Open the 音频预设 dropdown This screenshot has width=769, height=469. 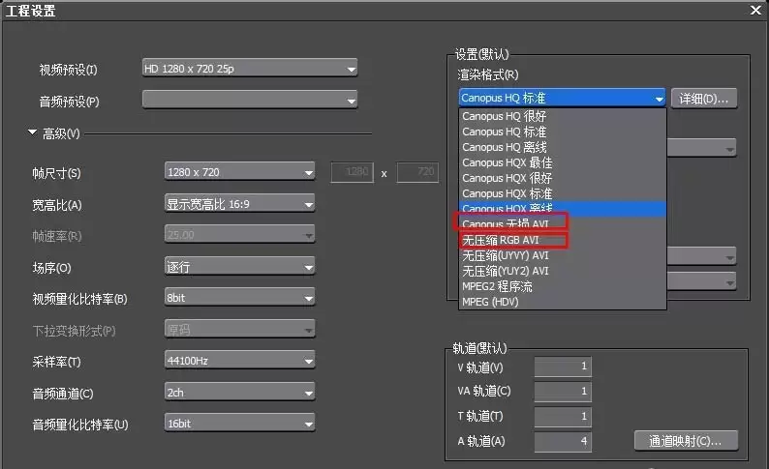coord(250,100)
